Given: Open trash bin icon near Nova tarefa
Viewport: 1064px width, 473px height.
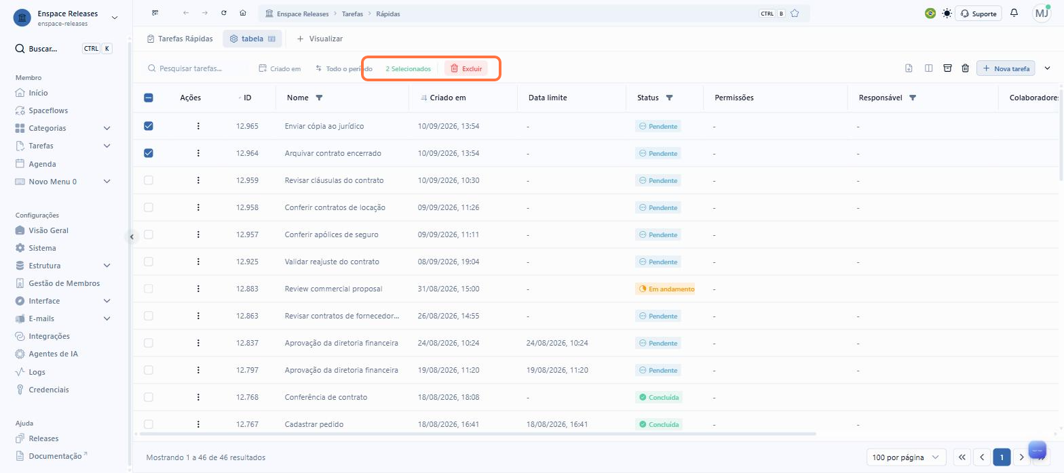Looking at the screenshot, I should 965,68.
